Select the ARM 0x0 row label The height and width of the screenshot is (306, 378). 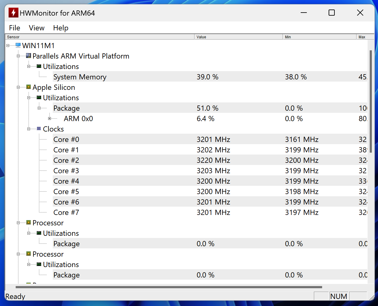tap(78, 119)
